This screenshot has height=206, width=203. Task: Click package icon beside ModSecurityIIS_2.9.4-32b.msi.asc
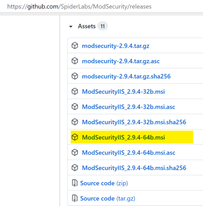tap(75, 107)
